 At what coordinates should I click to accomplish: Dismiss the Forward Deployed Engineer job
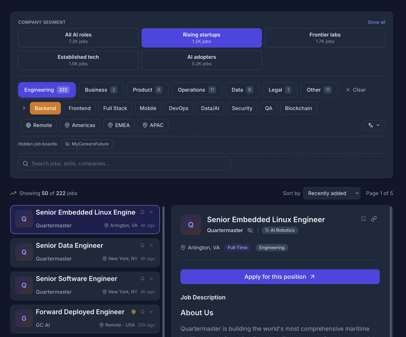click(x=151, y=312)
